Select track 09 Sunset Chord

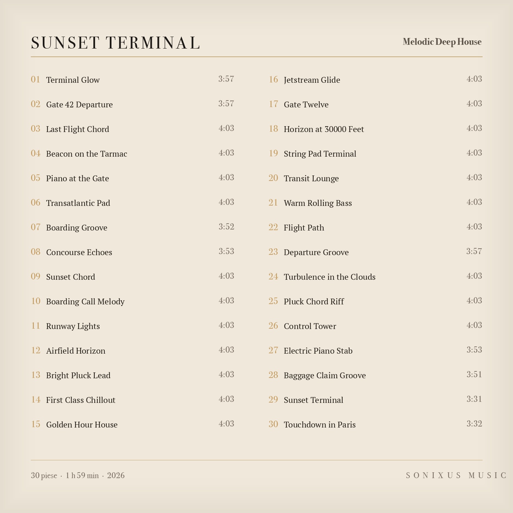(70, 277)
